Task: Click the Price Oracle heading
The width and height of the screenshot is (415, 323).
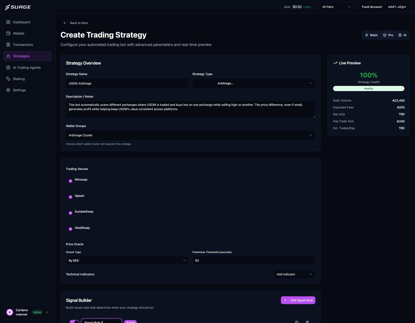Action: click(x=75, y=244)
